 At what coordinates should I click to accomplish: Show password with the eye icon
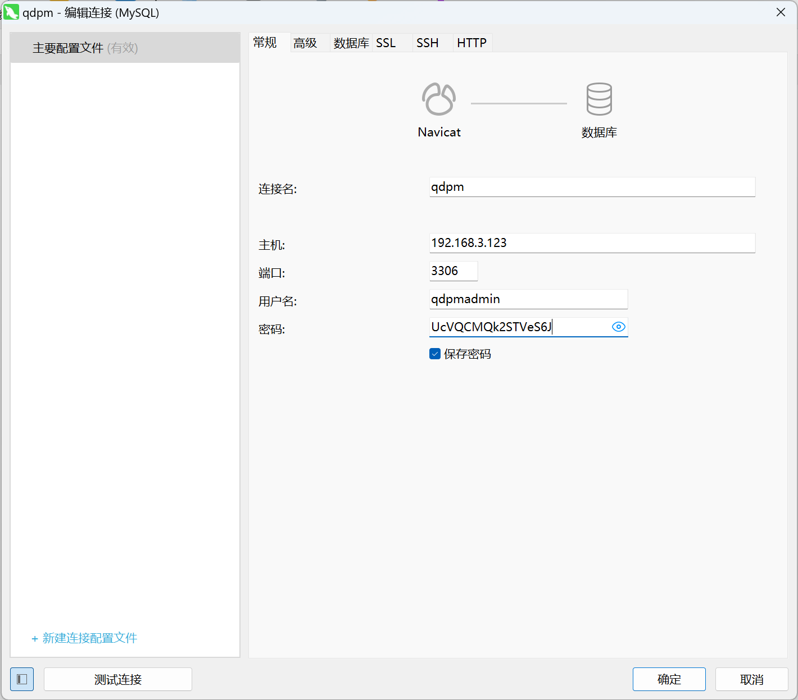tap(618, 327)
